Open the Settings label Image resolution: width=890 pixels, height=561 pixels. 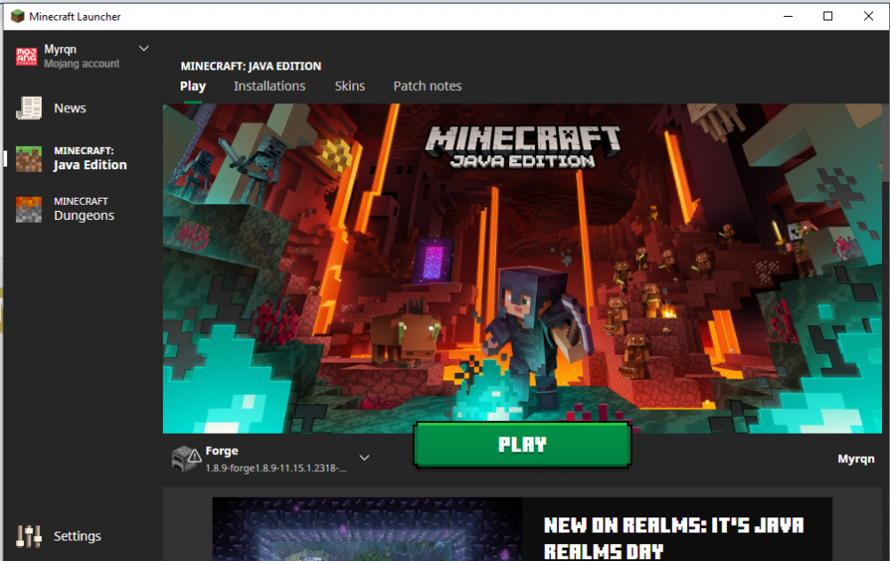coord(77,536)
